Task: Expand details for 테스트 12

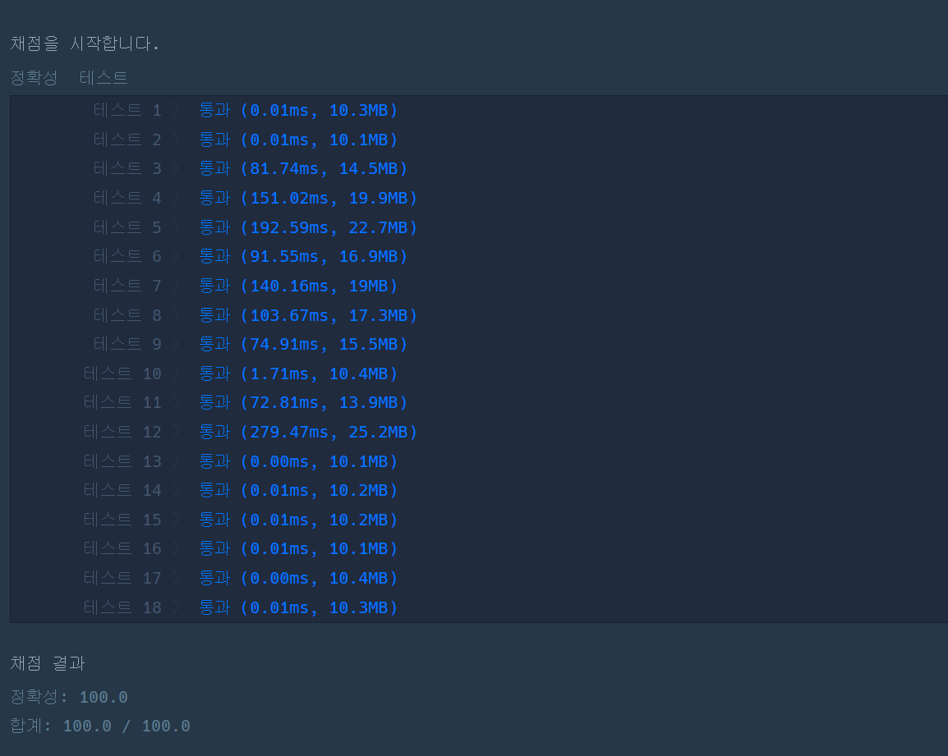Action: point(177,431)
